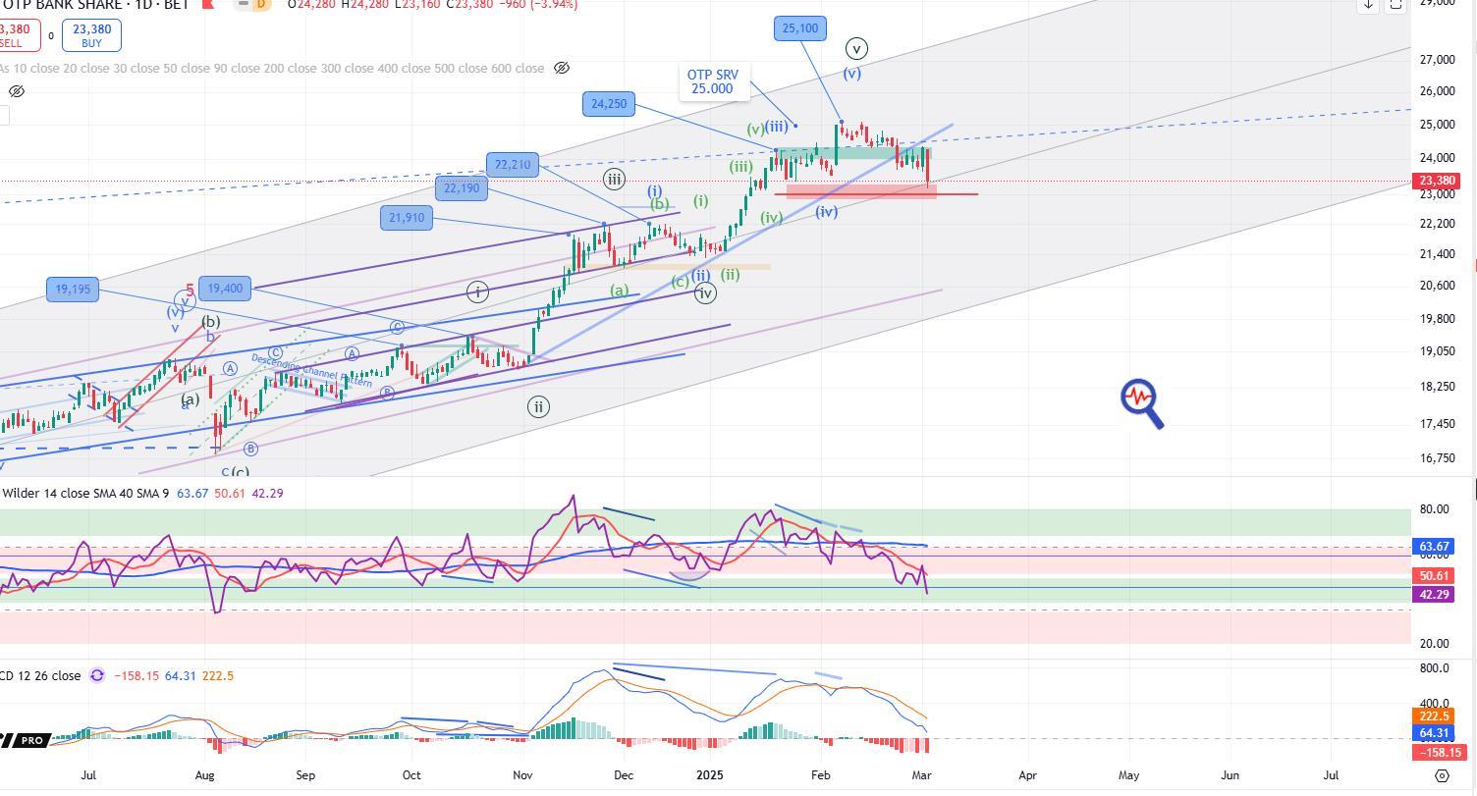The height and width of the screenshot is (796, 1477).
Task: Toggle the second indicator's hidden eye icon
Action: [16, 91]
